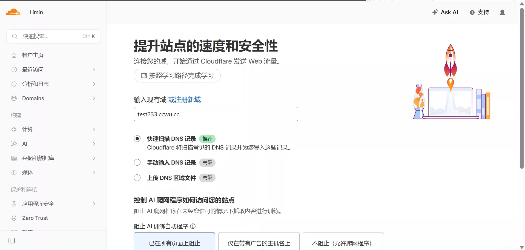Click the AI sparkle sidebar icon
This screenshot has width=525, height=250.
coord(14,144)
